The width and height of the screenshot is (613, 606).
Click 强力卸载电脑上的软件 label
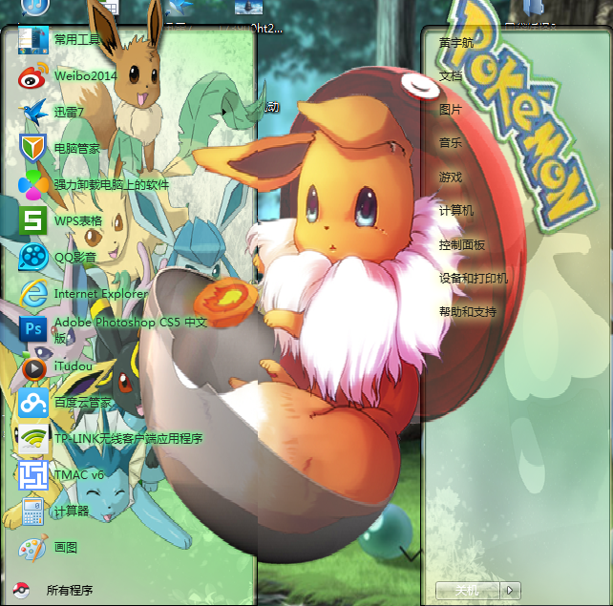pyautogui.click(x=112, y=184)
